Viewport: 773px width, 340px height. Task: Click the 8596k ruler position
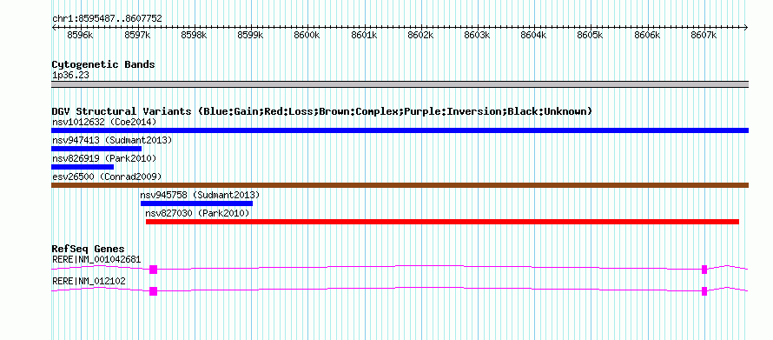pos(81,35)
